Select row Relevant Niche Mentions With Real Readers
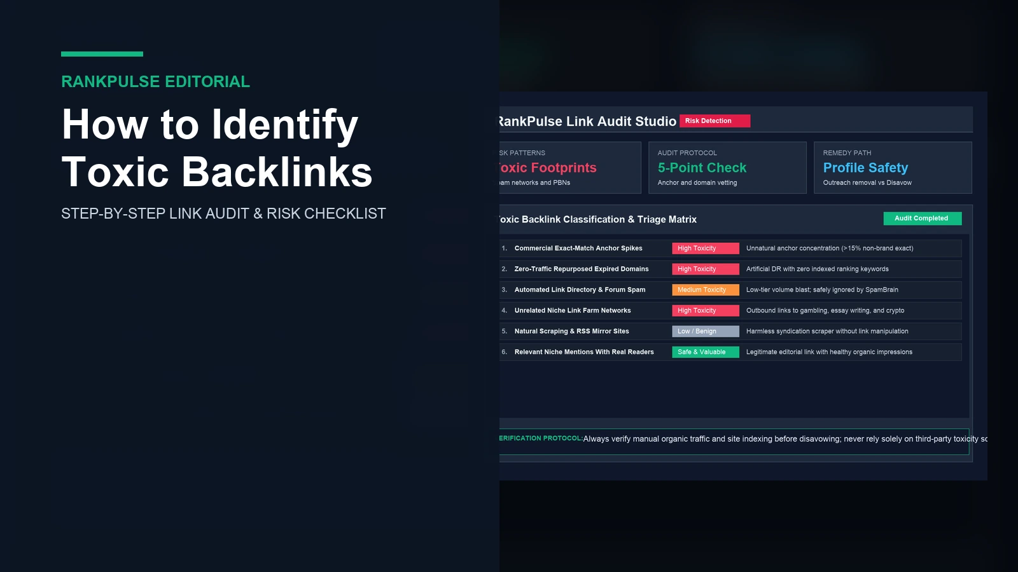Image resolution: width=1018 pixels, height=572 pixels. (x=730, y=352)
